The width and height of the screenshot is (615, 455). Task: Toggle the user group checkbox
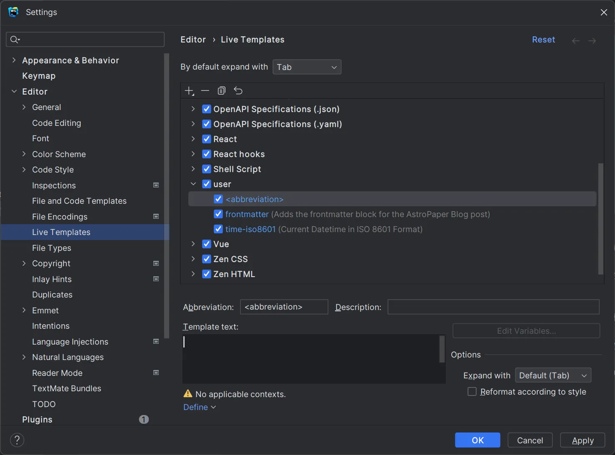coord(206,184)
